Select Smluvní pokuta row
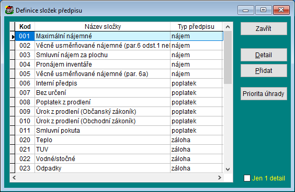 coord(119,130)
